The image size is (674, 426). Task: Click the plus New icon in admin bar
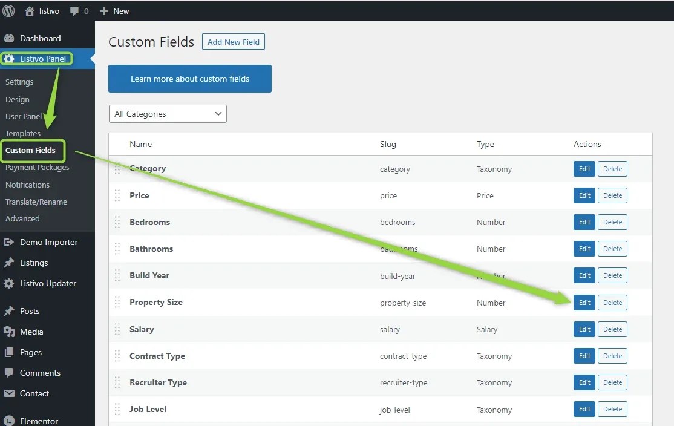coord(103,11)
